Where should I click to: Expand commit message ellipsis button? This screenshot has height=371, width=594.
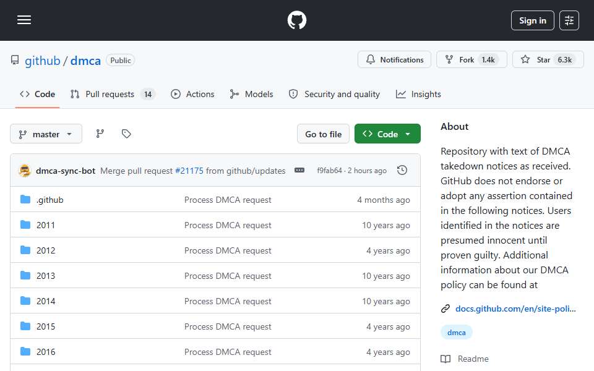299,171
